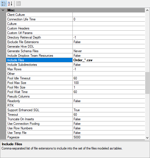Click Connection Life Time value field

109,19
